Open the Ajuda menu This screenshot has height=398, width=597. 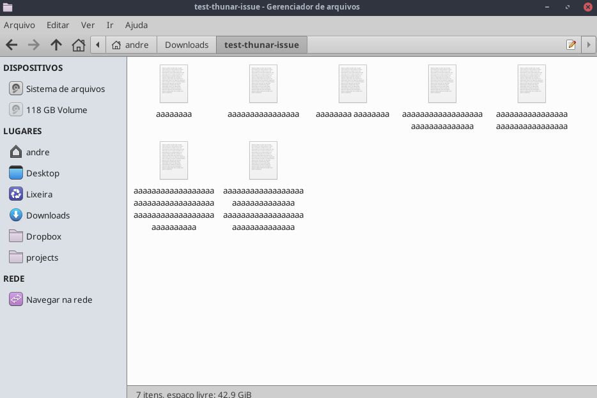click(136, 25)
